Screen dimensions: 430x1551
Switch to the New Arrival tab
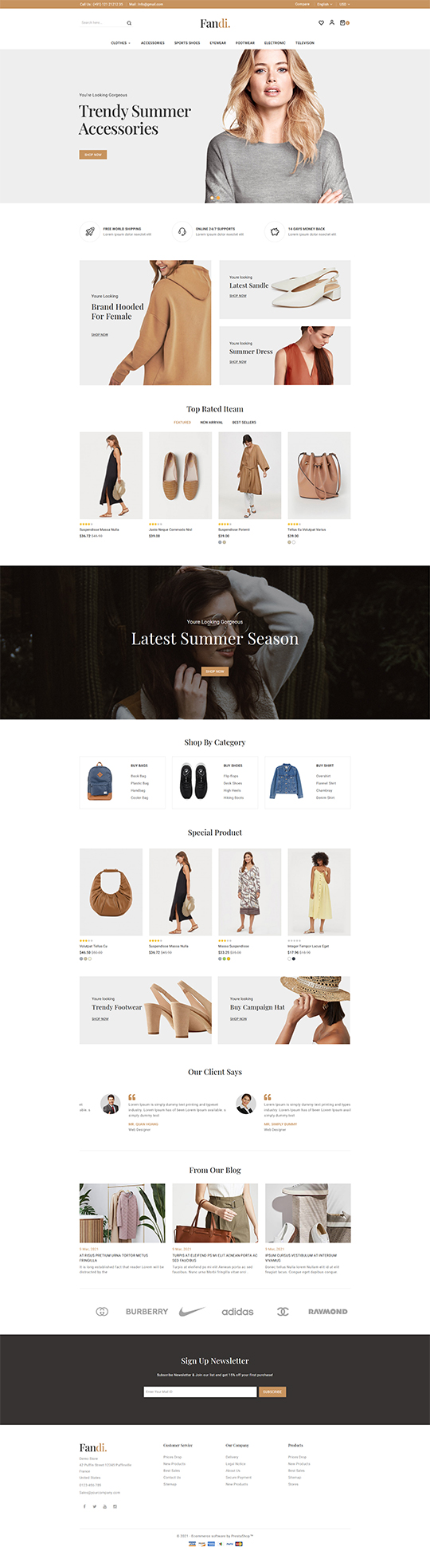tap(211, 423)
